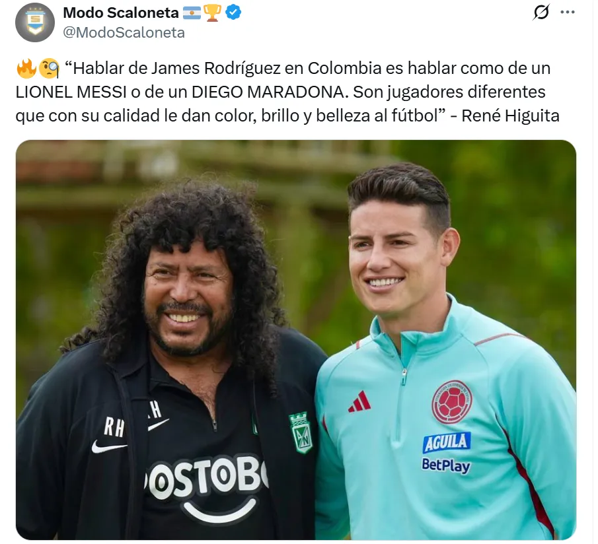
Task: Click the fire emoji starting the tweet
Action: coord(26,69)
